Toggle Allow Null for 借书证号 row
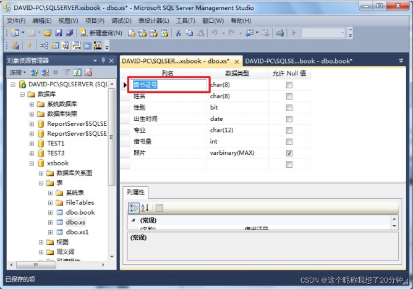 click(289, 85)
